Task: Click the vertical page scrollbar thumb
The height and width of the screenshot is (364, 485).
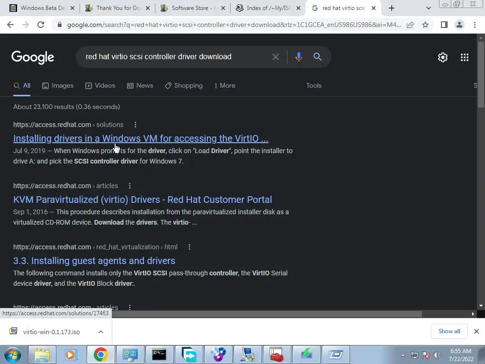Action: (x=481, y=74)
